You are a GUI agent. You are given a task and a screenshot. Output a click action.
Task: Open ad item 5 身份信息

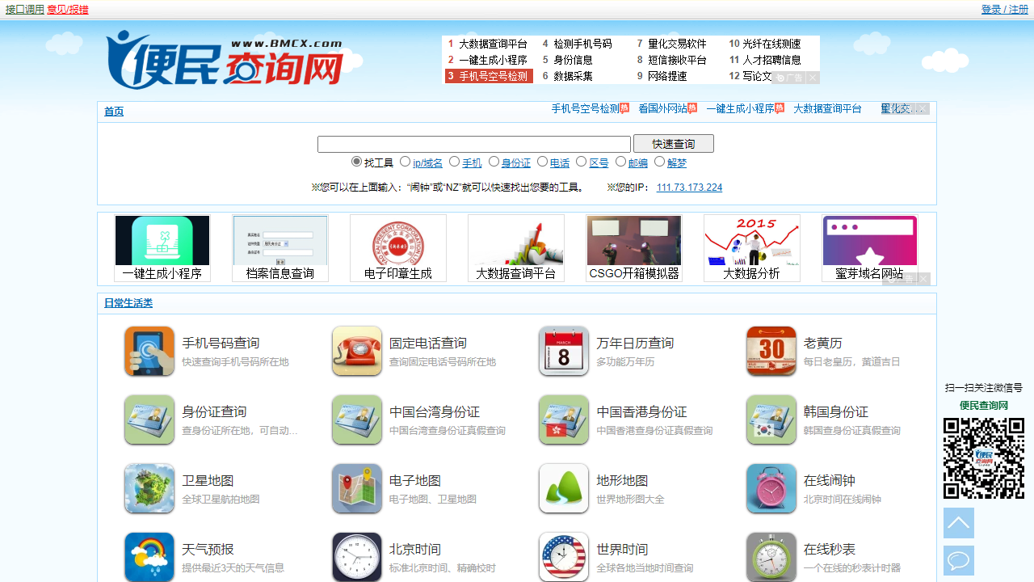click(x=567, y=60)
